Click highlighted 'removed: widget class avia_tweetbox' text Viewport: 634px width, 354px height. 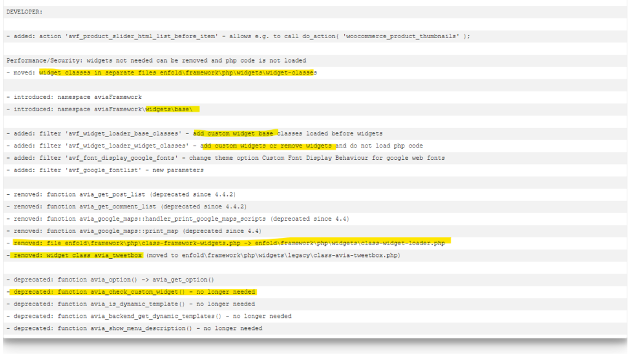pyautogui.click(x=78, y=255)
